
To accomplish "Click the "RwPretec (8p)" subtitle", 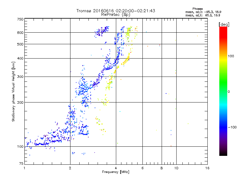I will click(x=116, y=15).
